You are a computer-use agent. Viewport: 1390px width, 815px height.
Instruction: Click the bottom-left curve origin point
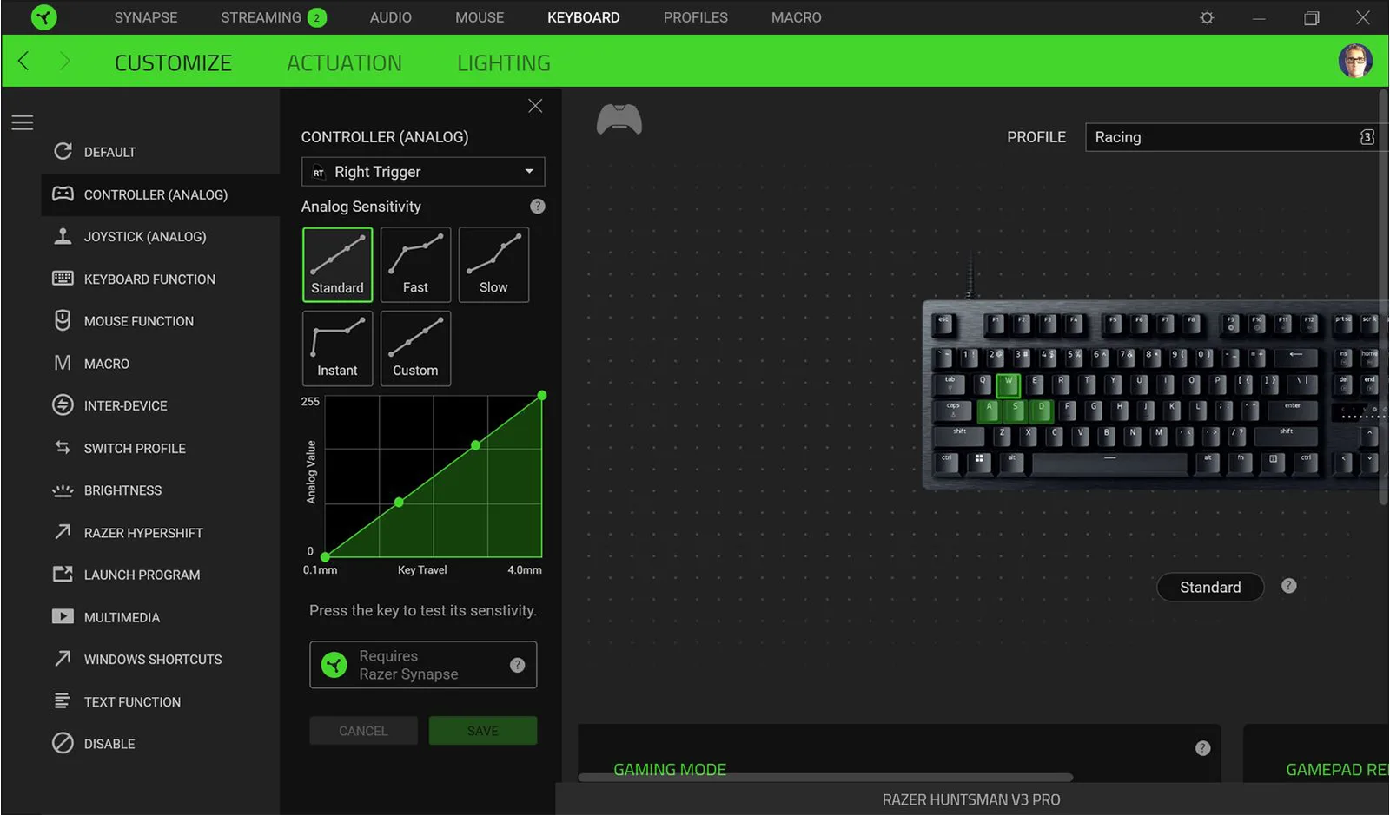pos(325,557)
